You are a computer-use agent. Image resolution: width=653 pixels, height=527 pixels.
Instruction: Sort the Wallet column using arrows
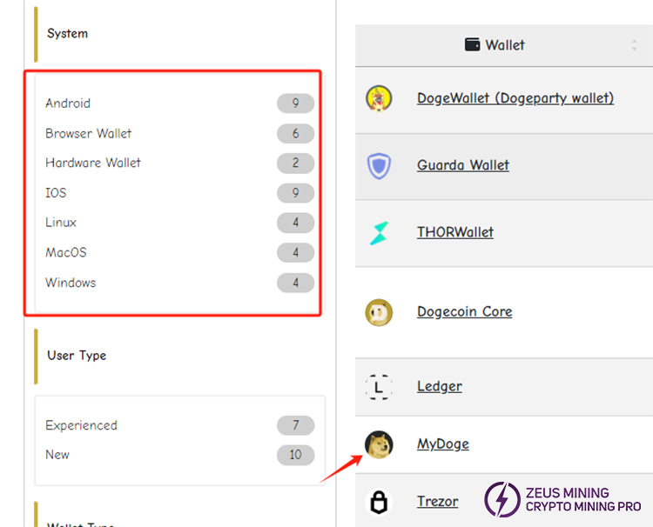coord(634,45)
